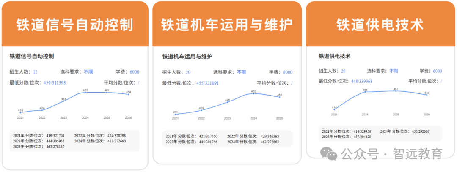Click enrollment count 20 in 铁道供电技术 card
The height and width of the screenshot is (172, 457).
pos(343,71)
